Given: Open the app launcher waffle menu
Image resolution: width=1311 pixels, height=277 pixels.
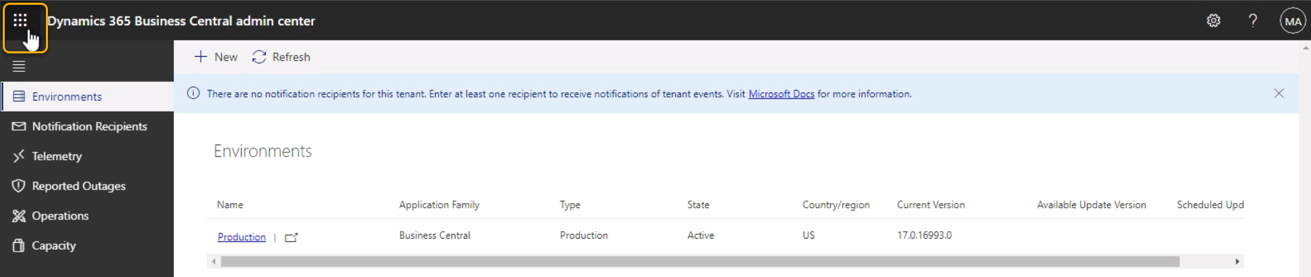Looking at the screenshot, I should 21,21.
